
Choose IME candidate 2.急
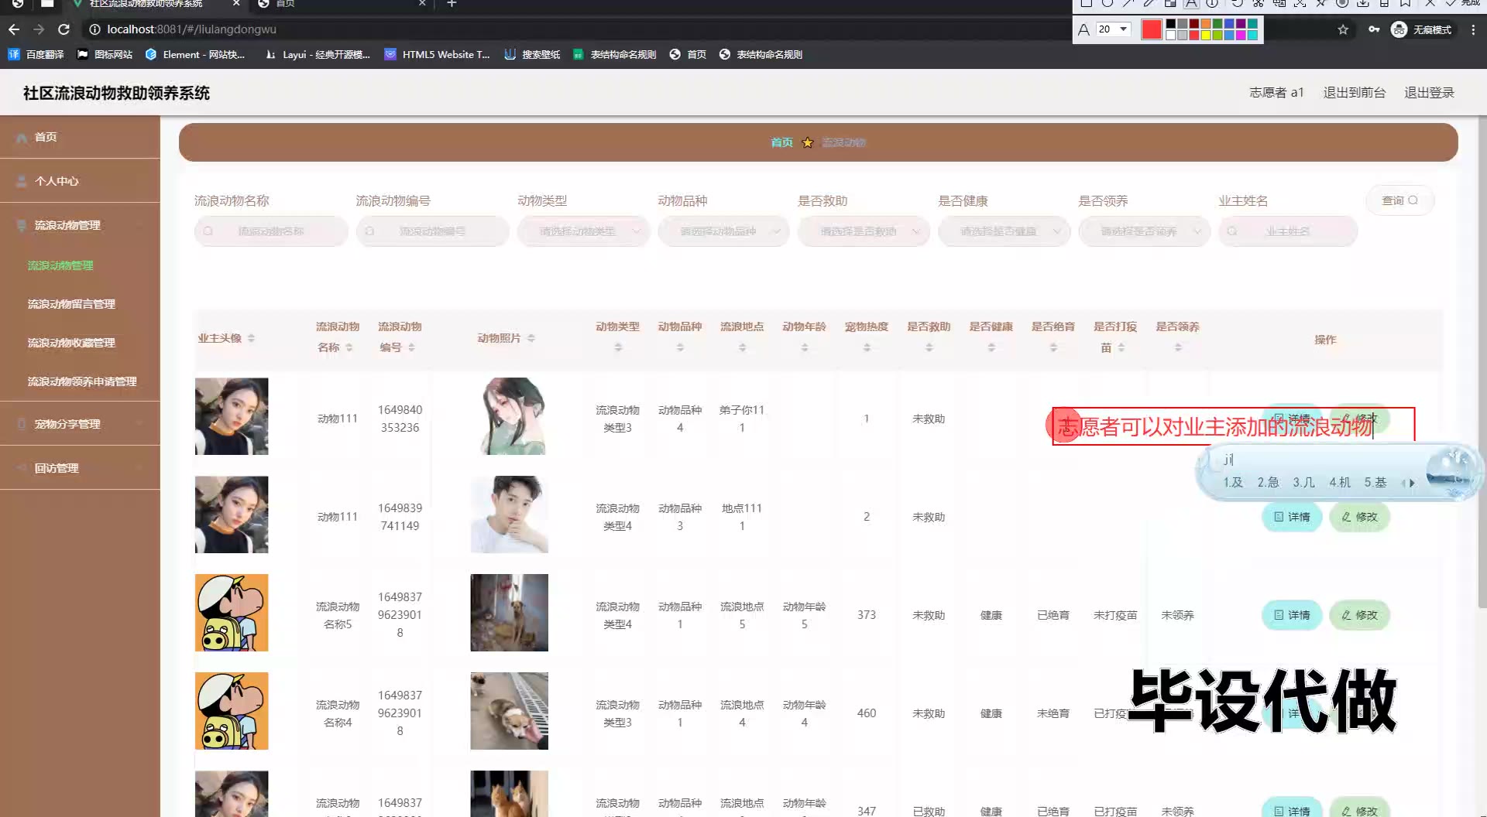(1268, 482)
